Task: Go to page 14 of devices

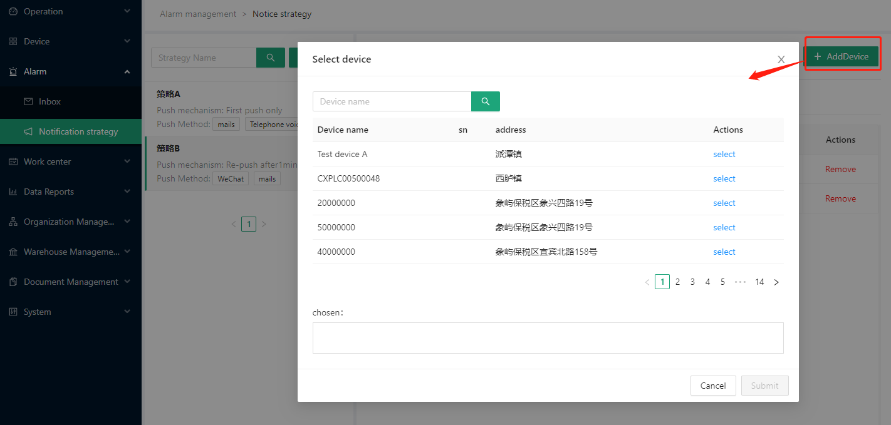Action: point(759,282)
